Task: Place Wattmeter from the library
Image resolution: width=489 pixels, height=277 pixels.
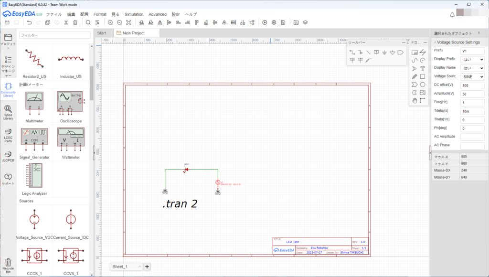Action: (x=71, y=143)
